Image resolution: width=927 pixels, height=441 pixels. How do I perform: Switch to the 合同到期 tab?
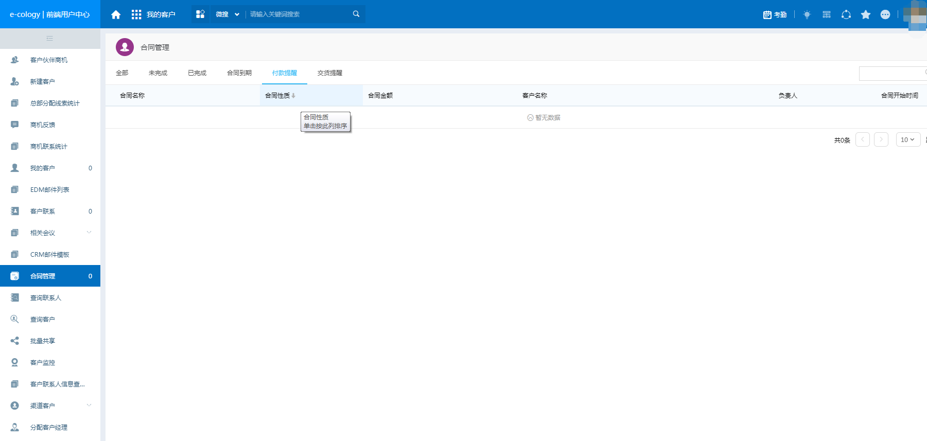point(239,73)
